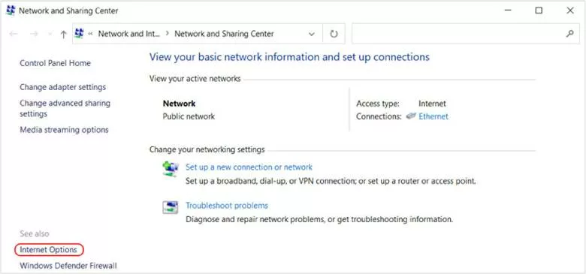The height and width of the screenshot is (274, 586).
Task: Go up one level with Up arrow
Action: 63,34
